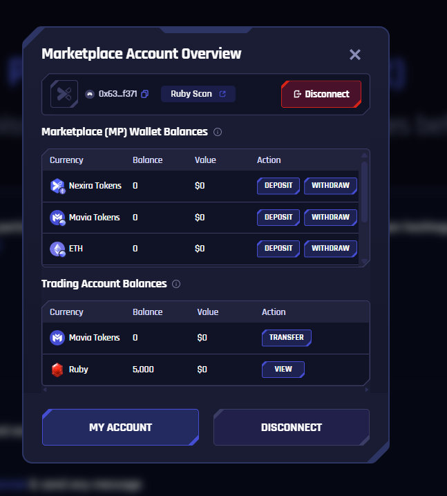Screen dimensions: 447x496
Task: Click the wallet balances scrollbar thumb
Action: [x=364, y=192]
